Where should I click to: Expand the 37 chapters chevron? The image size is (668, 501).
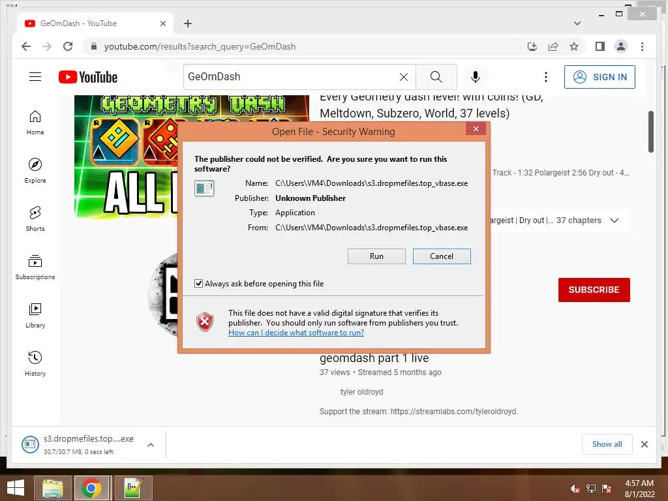click(615, 220)
